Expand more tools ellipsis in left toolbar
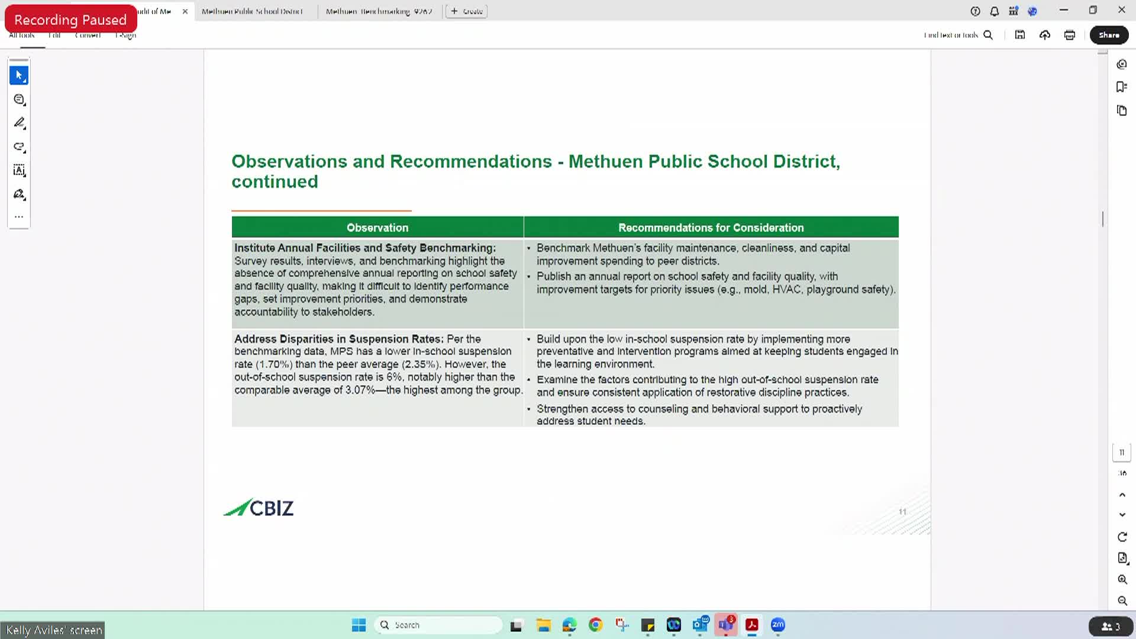Viewport: 1136px width, 639px height. [19, 217]
